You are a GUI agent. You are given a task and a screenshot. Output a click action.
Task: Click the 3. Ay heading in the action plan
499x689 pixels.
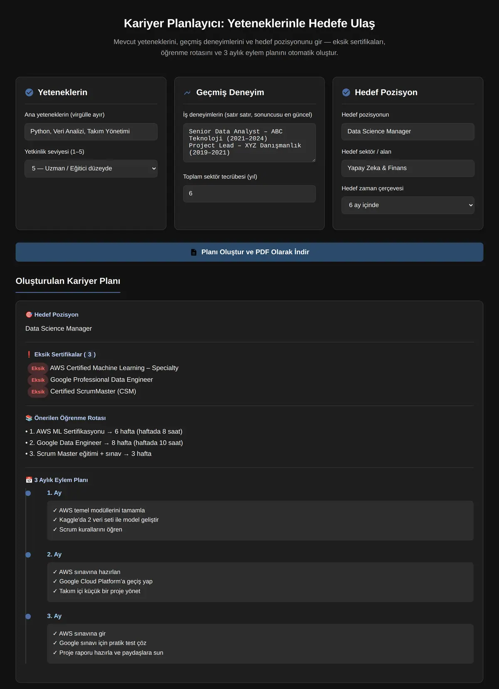click(x=54, y=616)
